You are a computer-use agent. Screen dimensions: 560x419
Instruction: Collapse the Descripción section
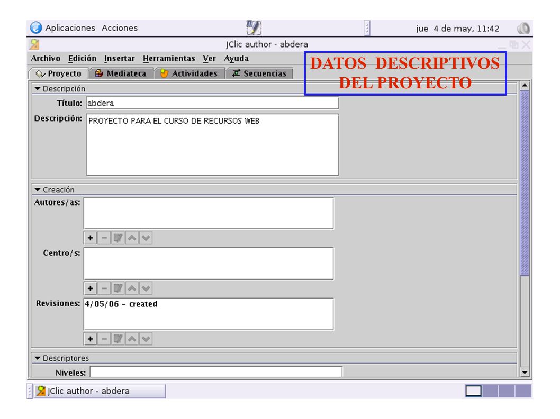(x=38, y=88)
